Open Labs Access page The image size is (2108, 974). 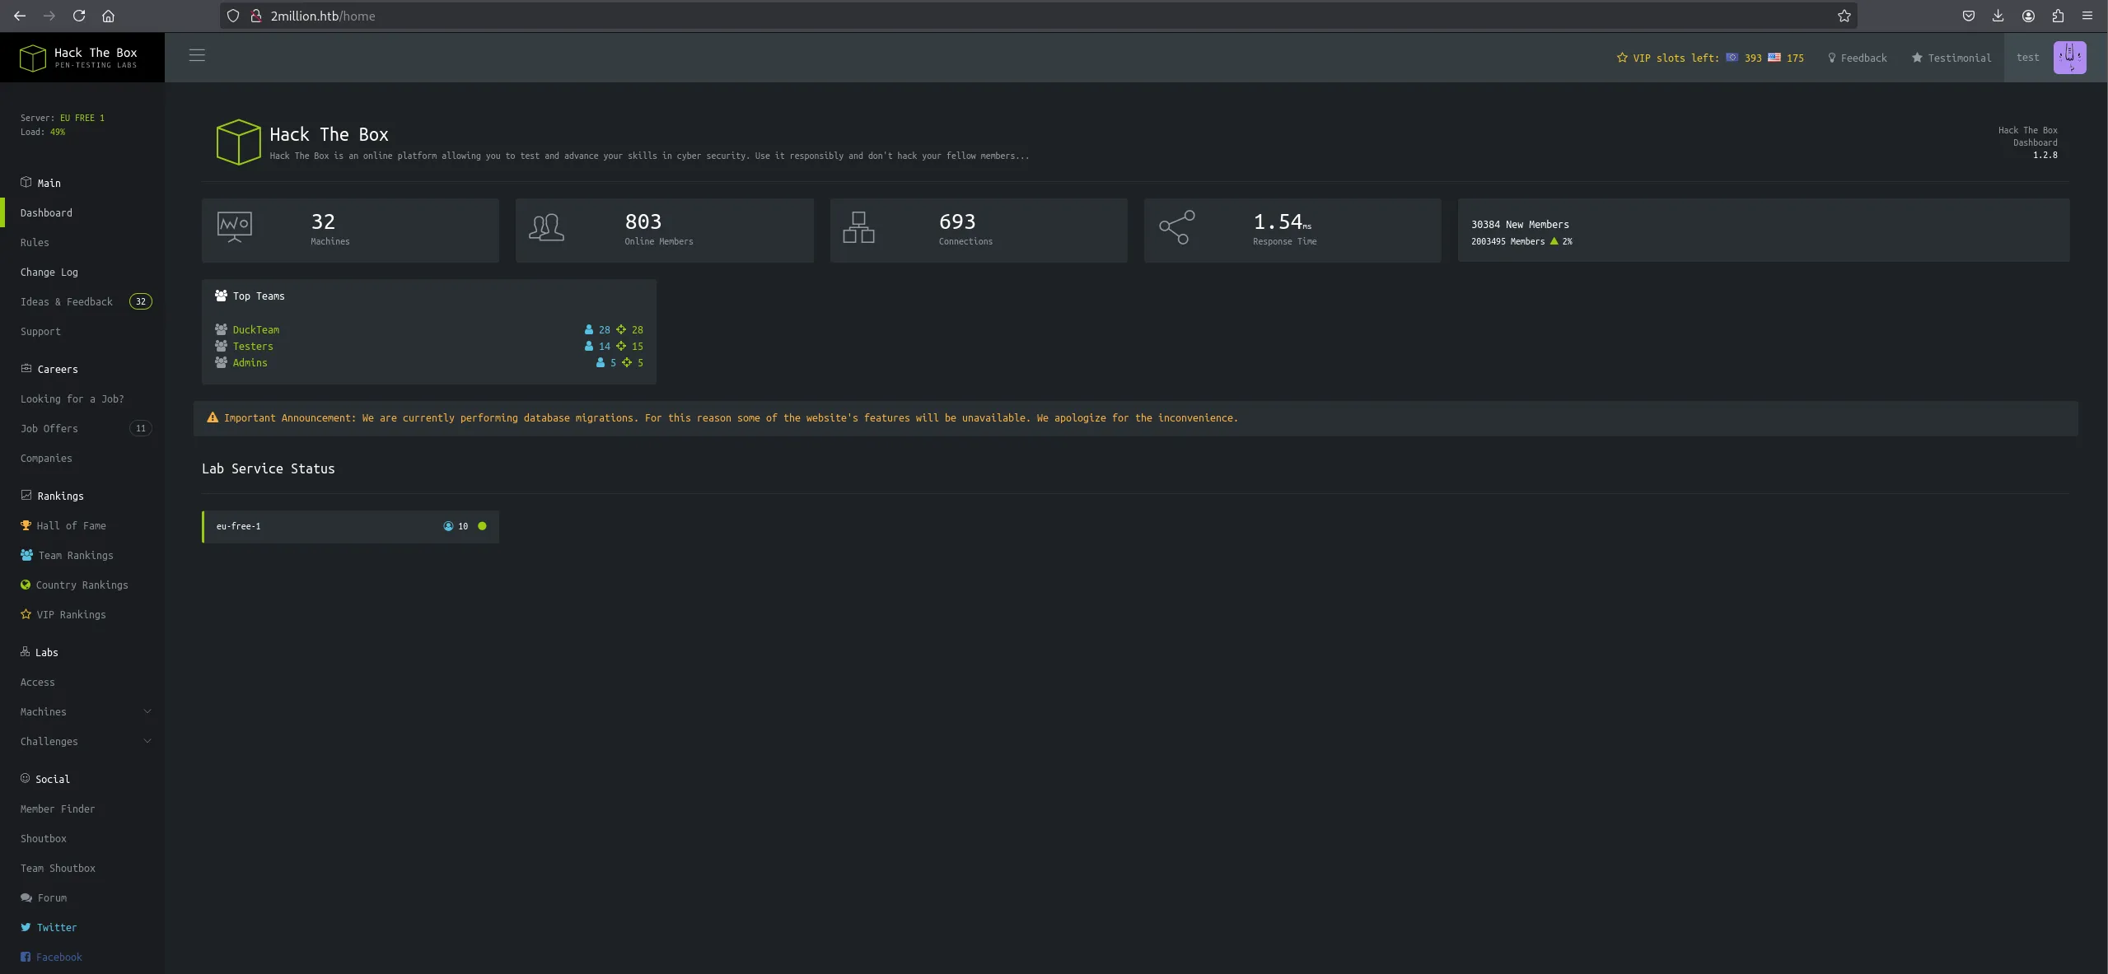tap(38, 682)
